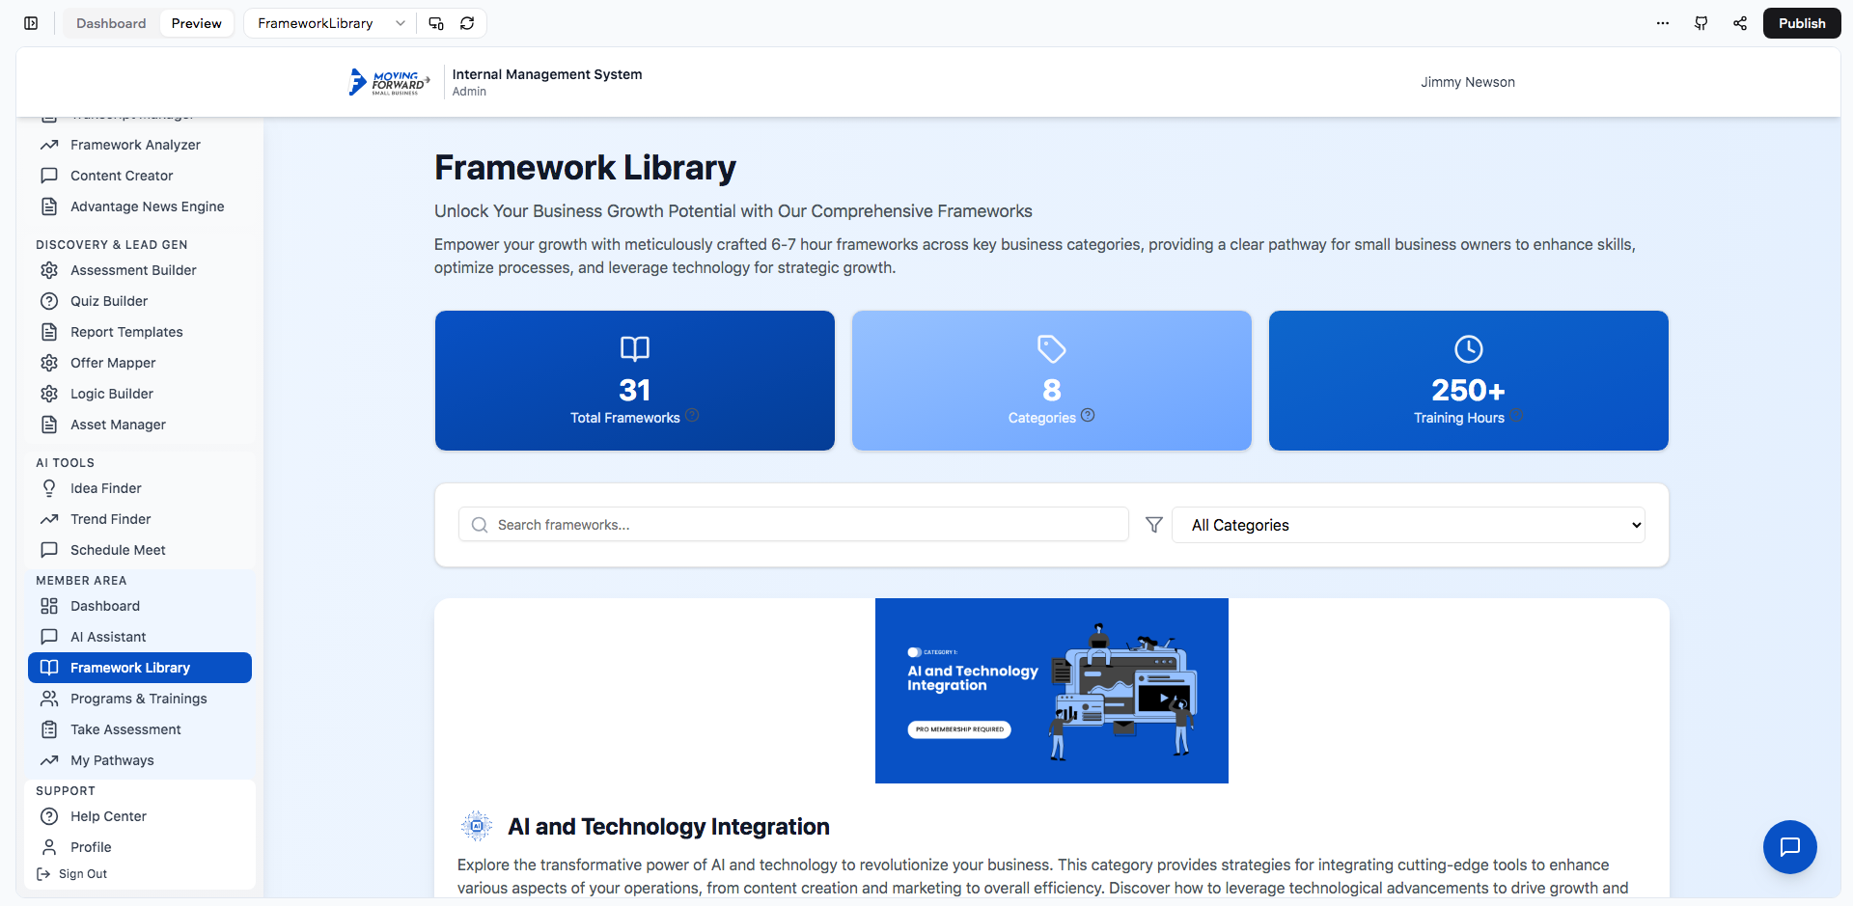Go to Quiz Builder menu item
Viewport: 1853px width, 906px height.
click(109, 301)
